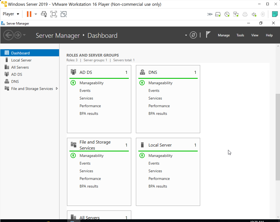The width and height of the screenshot is (280, 222).
Task: Open the Notifications flag icon
Action: [x=208, y=34]
